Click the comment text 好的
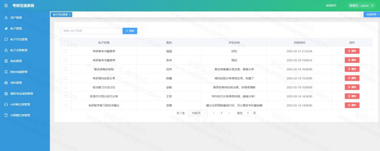380x151 pixels. coord(234,51)
